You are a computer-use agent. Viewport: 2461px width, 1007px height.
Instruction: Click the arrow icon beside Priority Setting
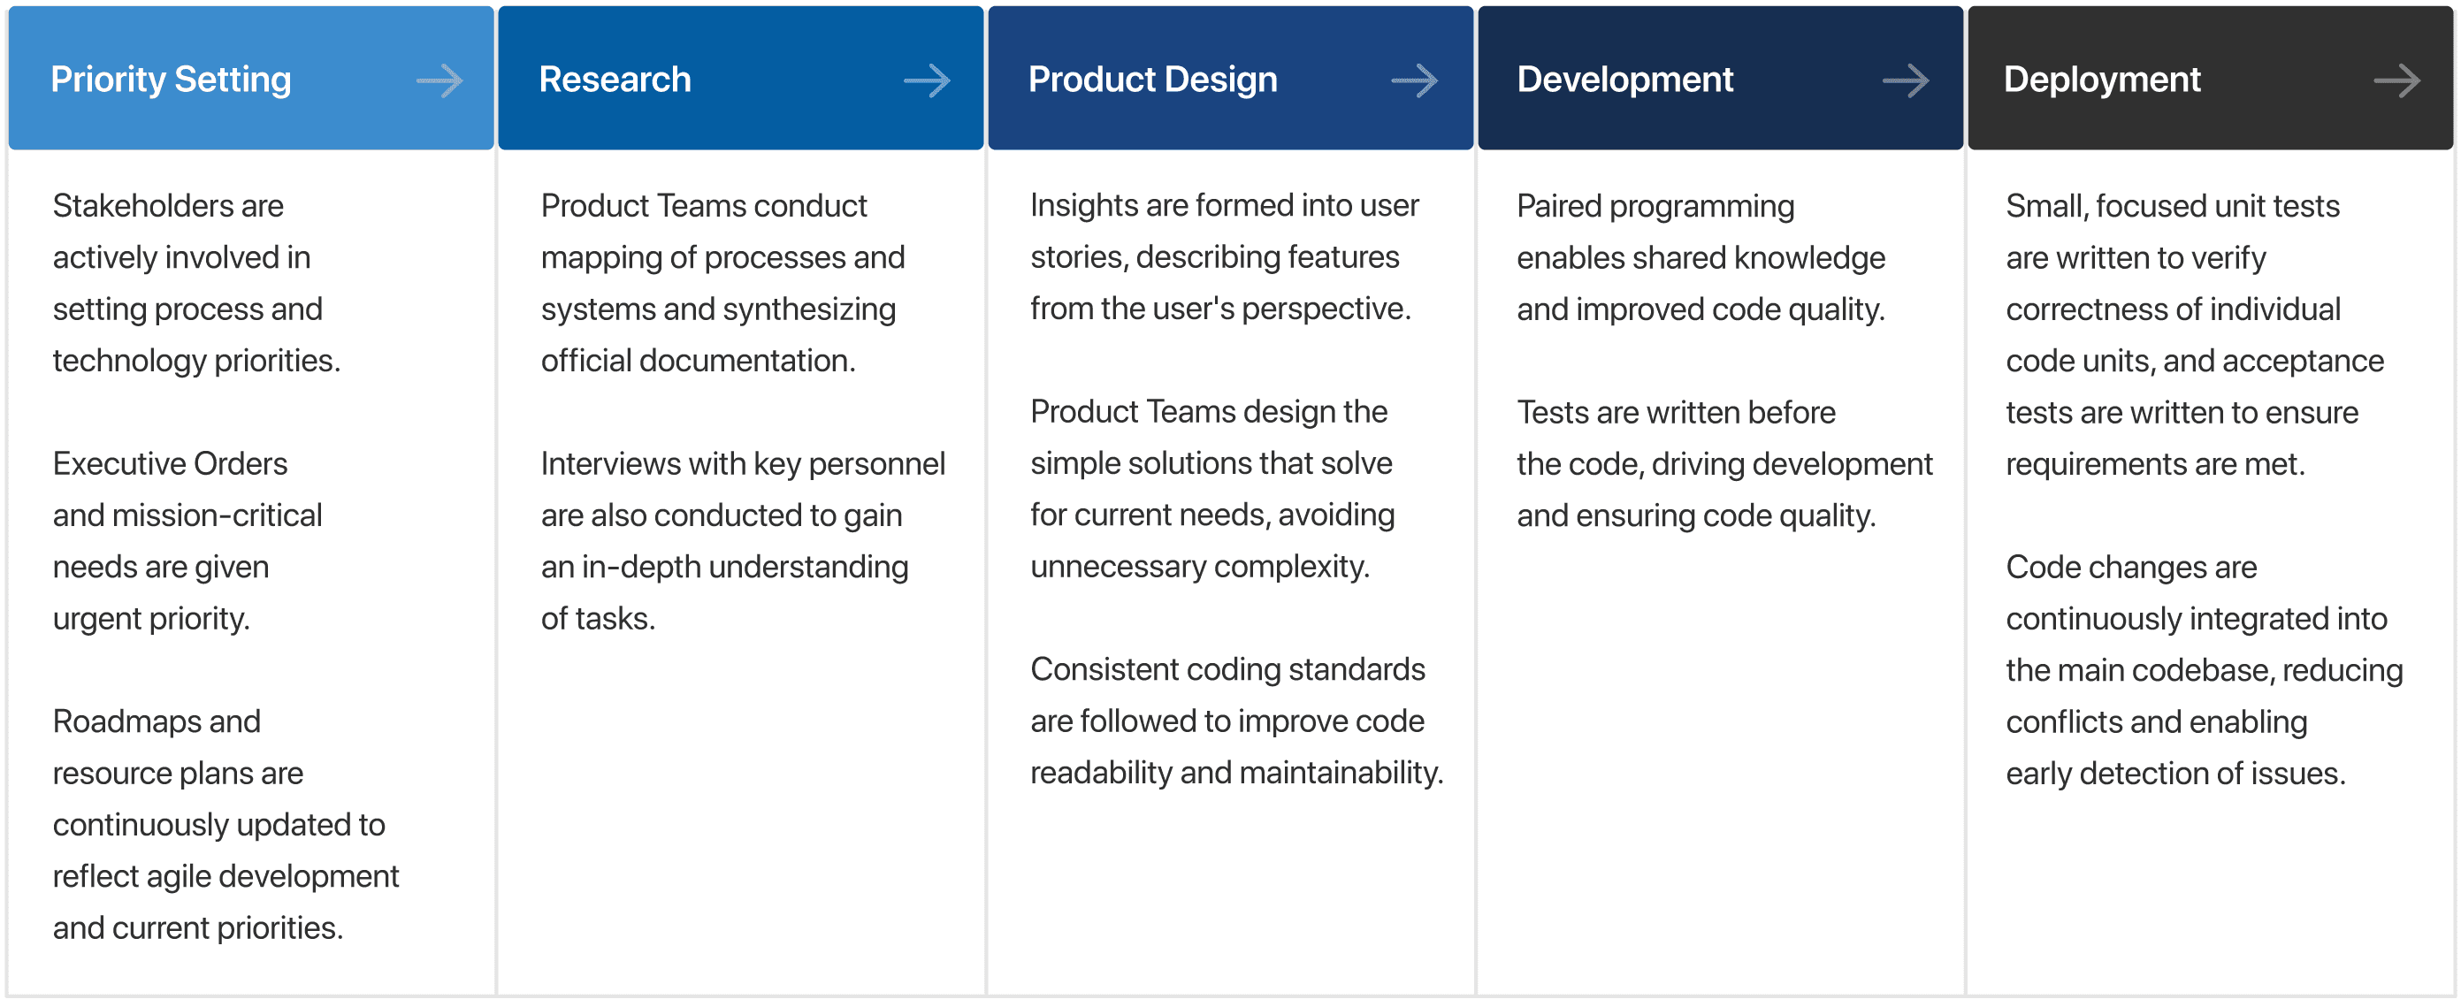click(440, 80)
